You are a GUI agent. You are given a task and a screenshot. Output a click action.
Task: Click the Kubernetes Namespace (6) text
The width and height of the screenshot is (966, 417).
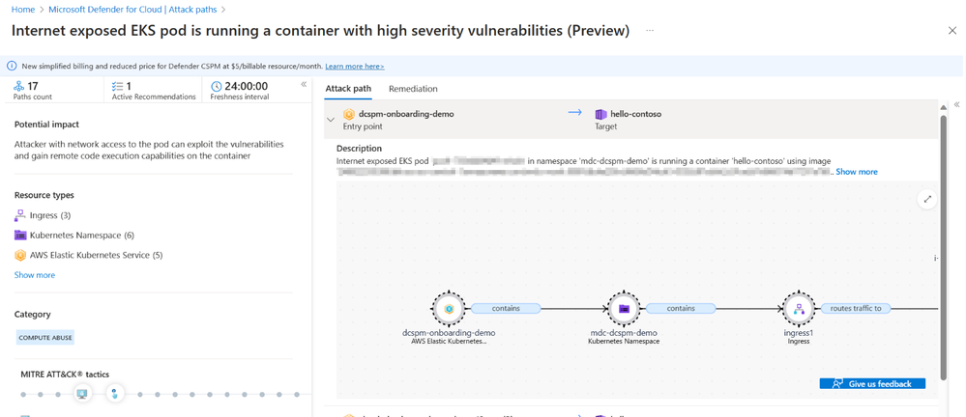[82, 235]
